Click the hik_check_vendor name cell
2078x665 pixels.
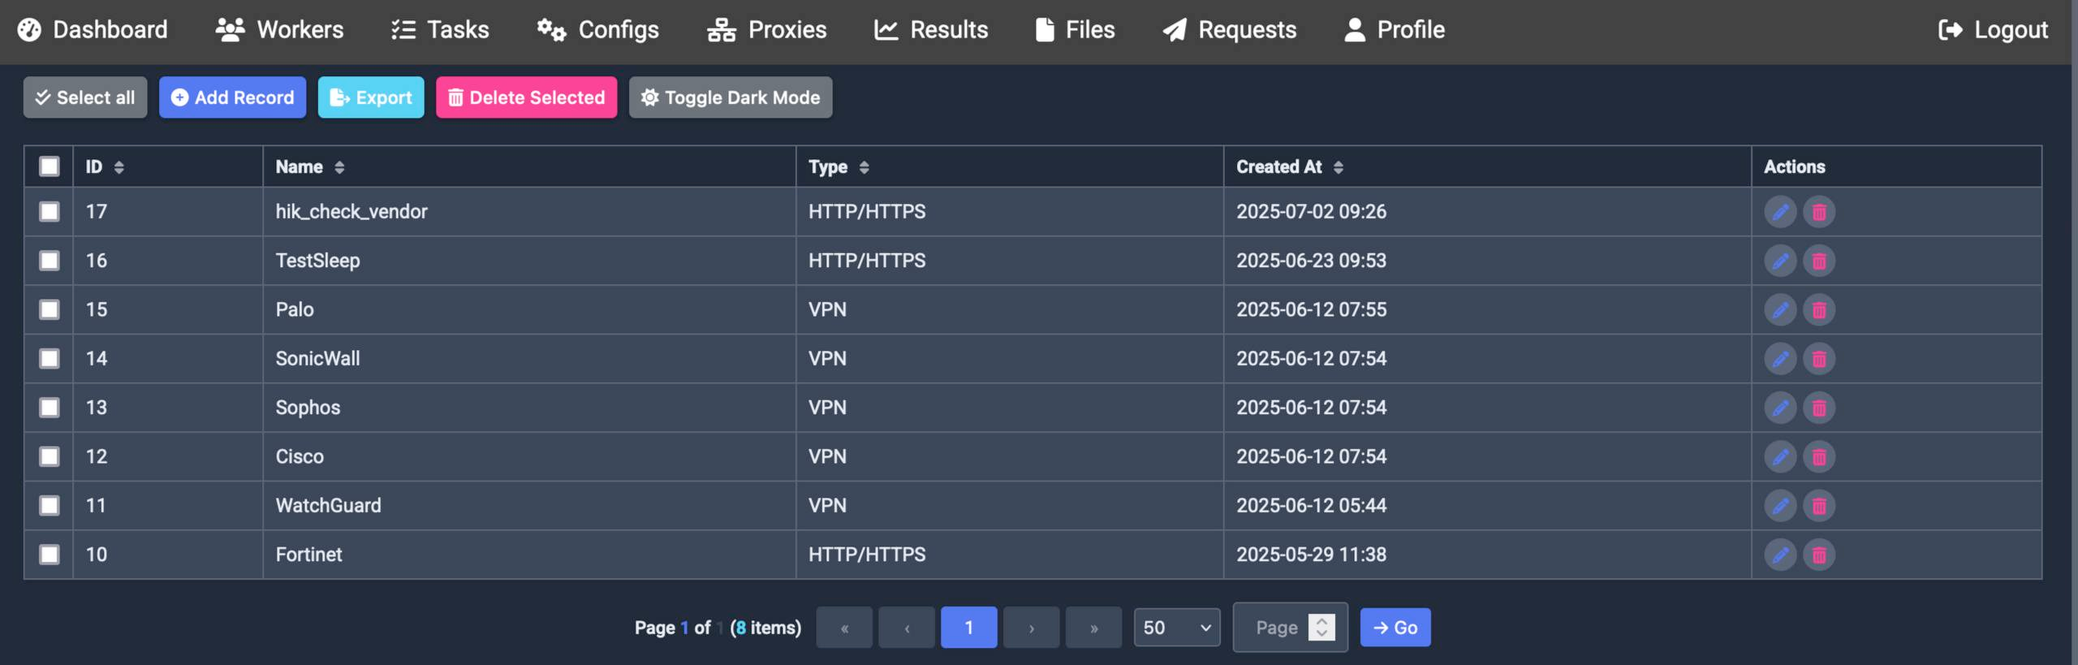pos(529,212)
